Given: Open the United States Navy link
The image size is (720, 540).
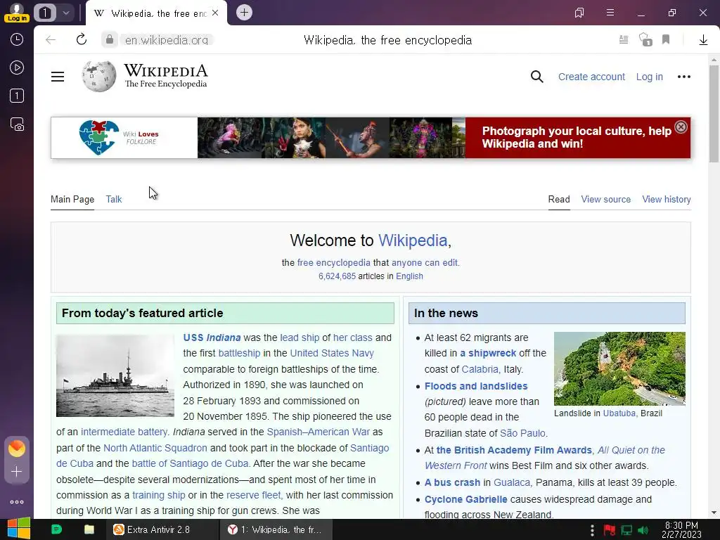Looking at the screenshot, I should point(332,353).
